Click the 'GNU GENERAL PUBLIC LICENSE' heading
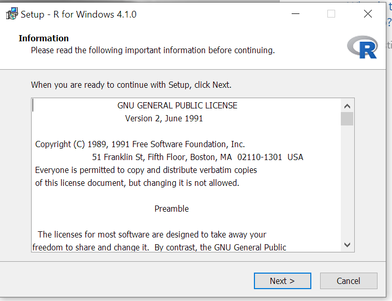 click(177, 105)
